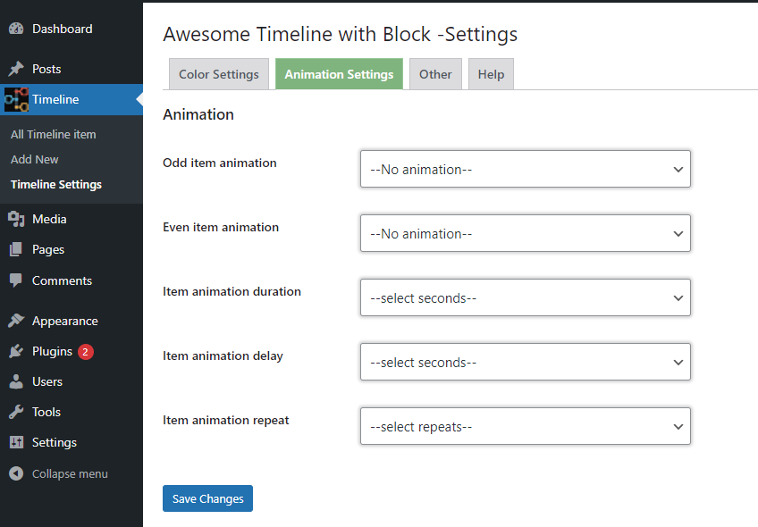Image resolution: width=758 pixels, height=527 pixels.
Task: Click the Plugins plug icon
Action: [x=16, y=351]
